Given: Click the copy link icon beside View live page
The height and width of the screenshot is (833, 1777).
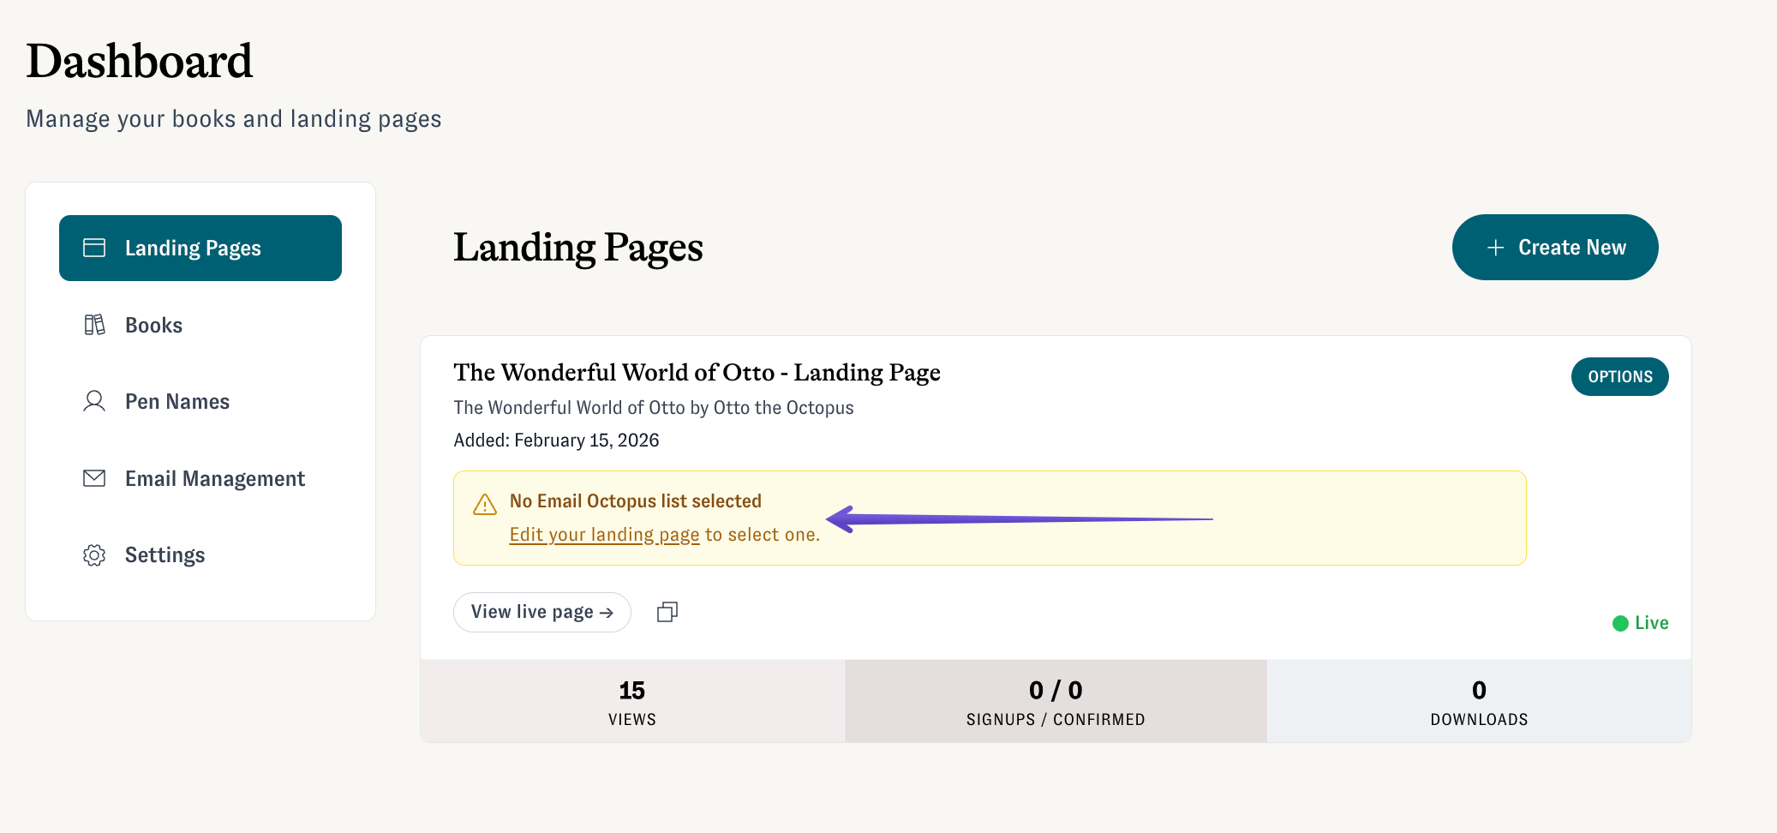Looking at the screenshot, I should tap(667, 611).
